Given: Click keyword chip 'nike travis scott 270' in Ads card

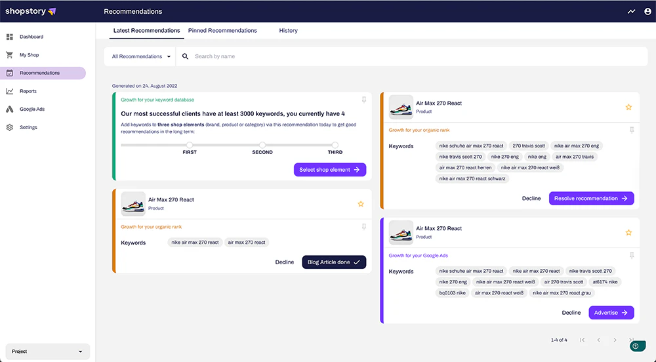Looking at the screenshot, I should pyautogui.click(x=590, y=271).
